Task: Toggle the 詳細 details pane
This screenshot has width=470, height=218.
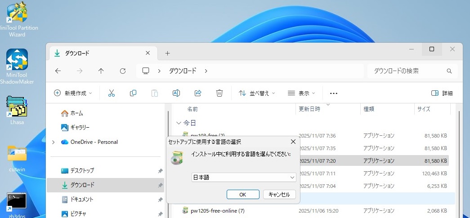Action: pos(442,93)
